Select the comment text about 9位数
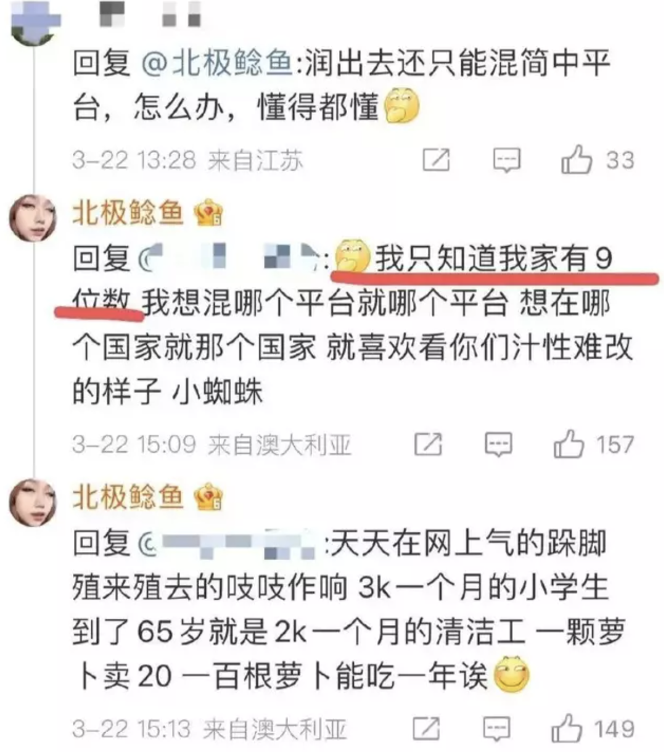 click(x=352, y=324)
